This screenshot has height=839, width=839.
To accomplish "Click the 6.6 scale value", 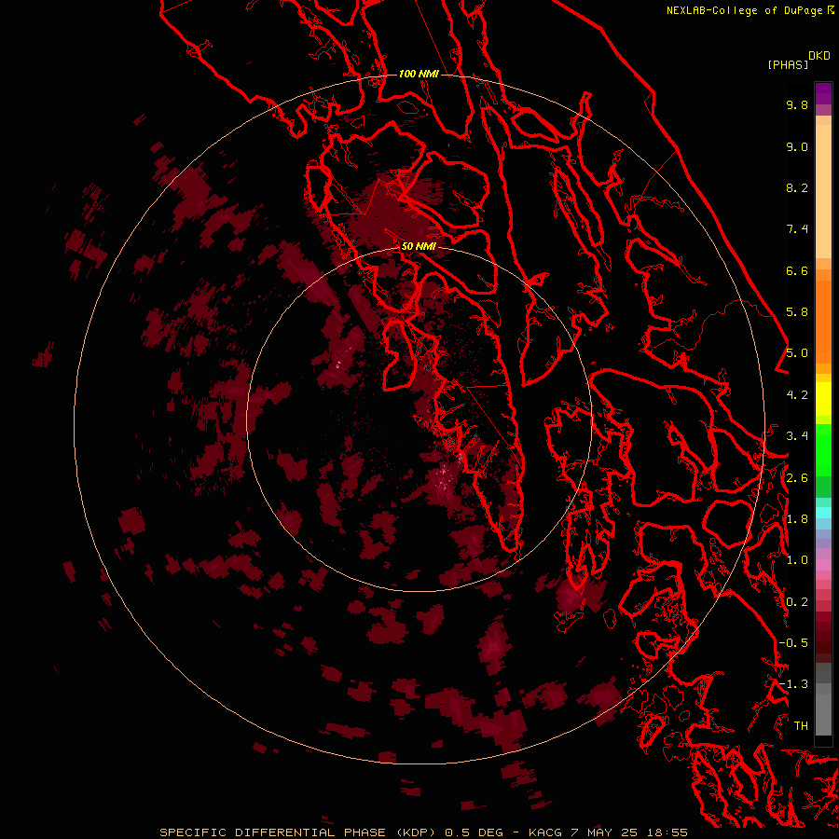I will tap(797, 270).
